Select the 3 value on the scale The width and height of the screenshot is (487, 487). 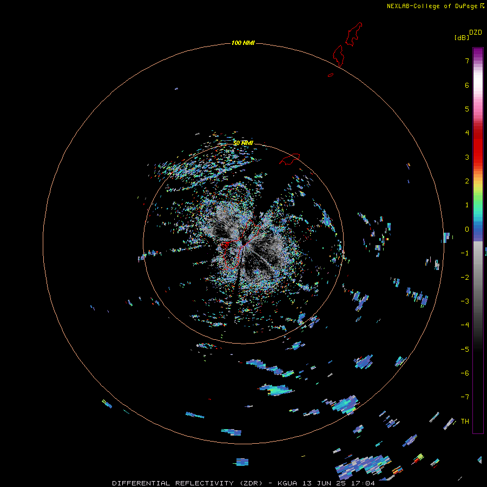467,157
